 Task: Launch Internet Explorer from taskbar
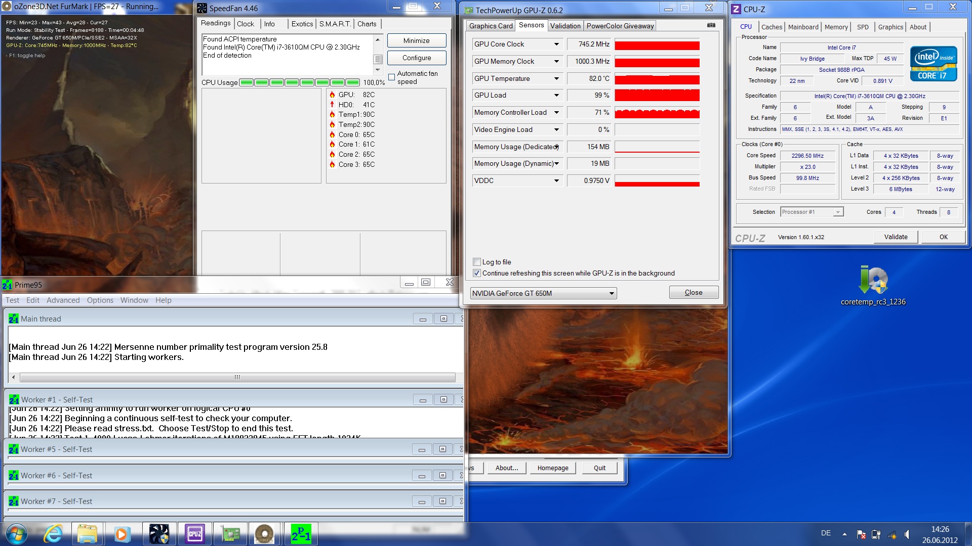pos(53,534)
